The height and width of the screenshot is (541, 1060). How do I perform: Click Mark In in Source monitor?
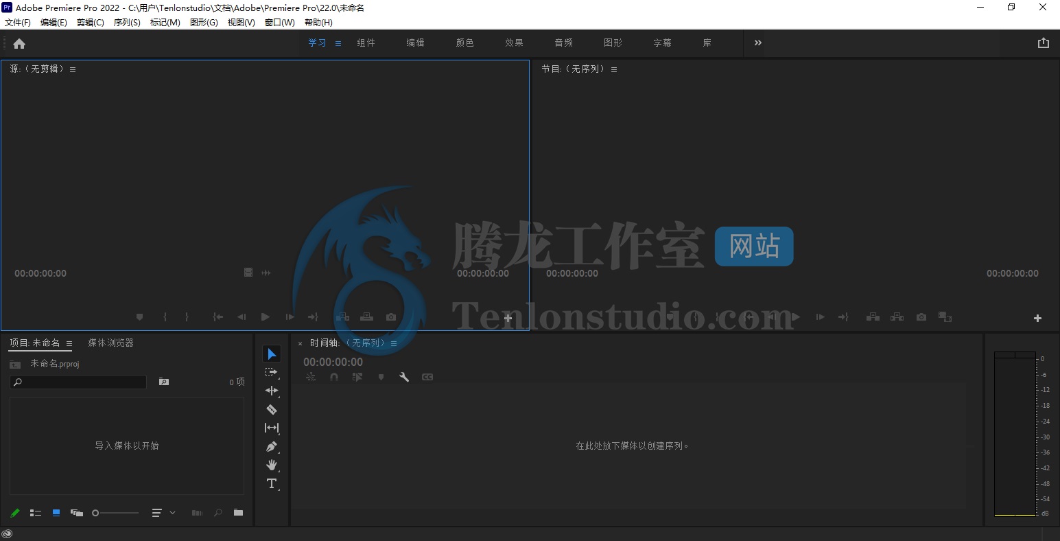coord(165,316)
